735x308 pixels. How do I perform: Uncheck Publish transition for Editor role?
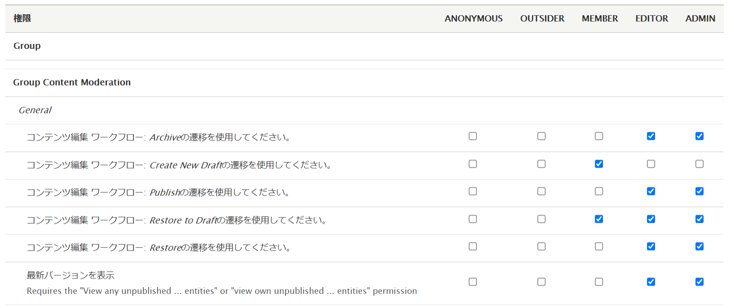(x=651, y=191)
